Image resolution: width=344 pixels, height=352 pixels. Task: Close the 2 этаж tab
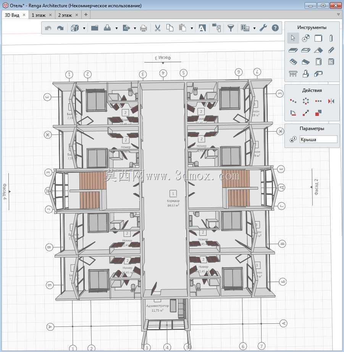point(77,15)
